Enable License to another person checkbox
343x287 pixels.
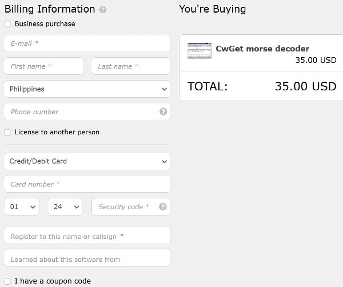[x=7, y=132]
